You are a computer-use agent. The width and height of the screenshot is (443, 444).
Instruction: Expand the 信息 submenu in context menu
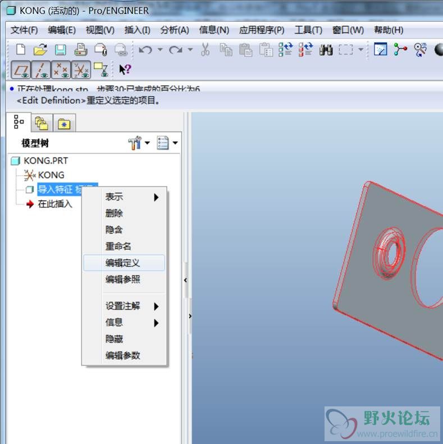[124, 323]
